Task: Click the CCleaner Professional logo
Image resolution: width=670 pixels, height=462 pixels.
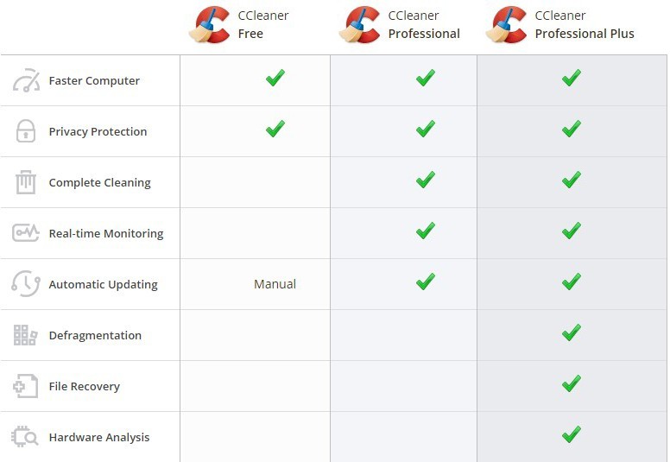Action: click(x=360, y=25)
